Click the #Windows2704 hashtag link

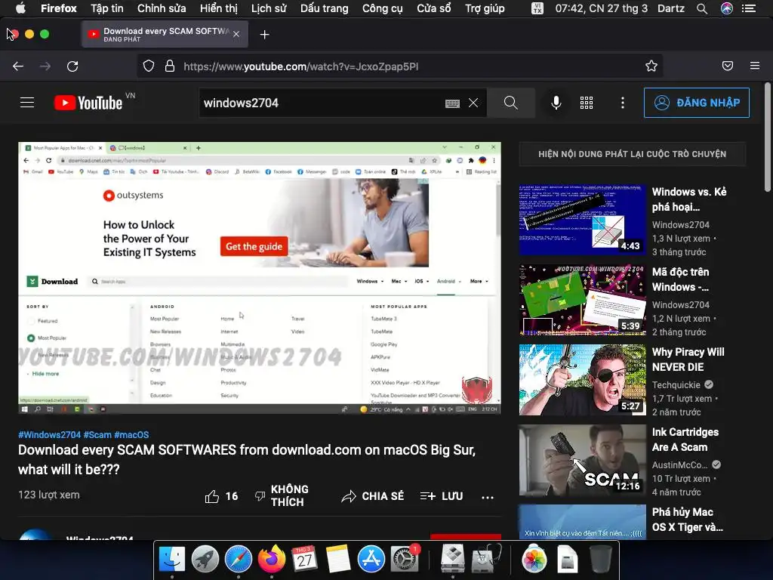pyautogui.click(x=49, y=434)
